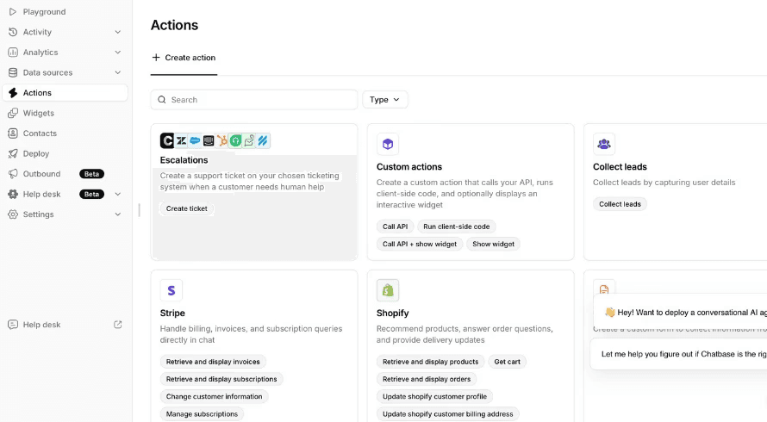This screenshot has width=767, height=422.
Task: Click the Intercom icon in Escalations card
Action: pyautogui.click(x=209, y=141)
